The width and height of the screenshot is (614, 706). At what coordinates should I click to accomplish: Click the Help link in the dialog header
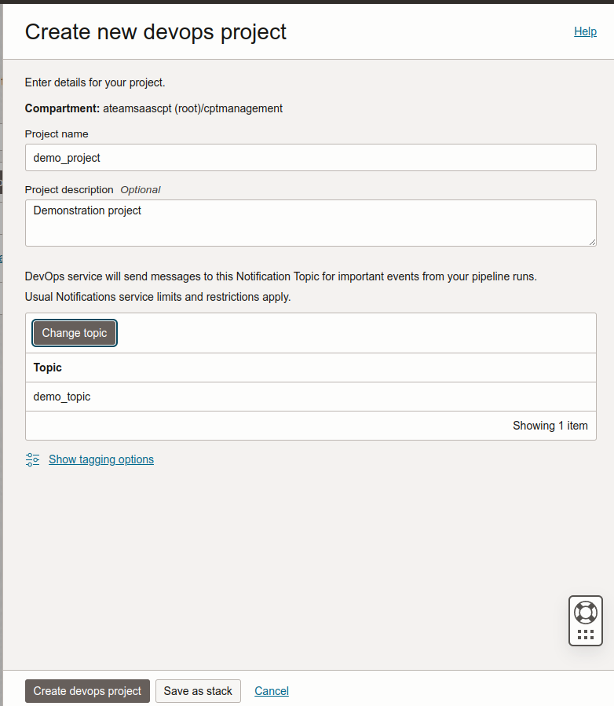(585, 31)
